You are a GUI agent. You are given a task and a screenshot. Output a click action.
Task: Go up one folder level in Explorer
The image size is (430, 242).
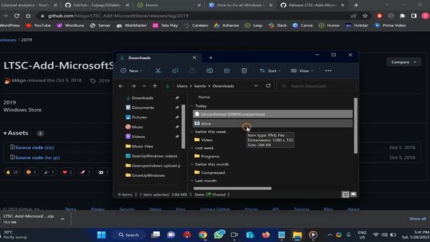pos(155,86)
